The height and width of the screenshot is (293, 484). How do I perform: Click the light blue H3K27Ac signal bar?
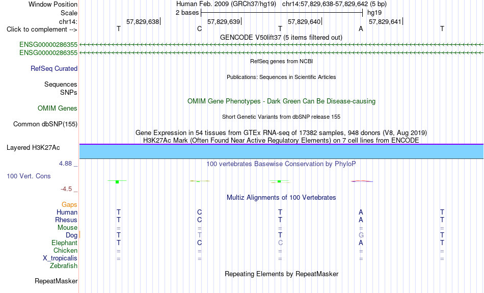click(282, 151)
